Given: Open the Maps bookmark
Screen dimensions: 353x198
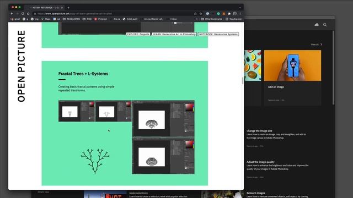Looking at the screenshot, I should (46, 19).
